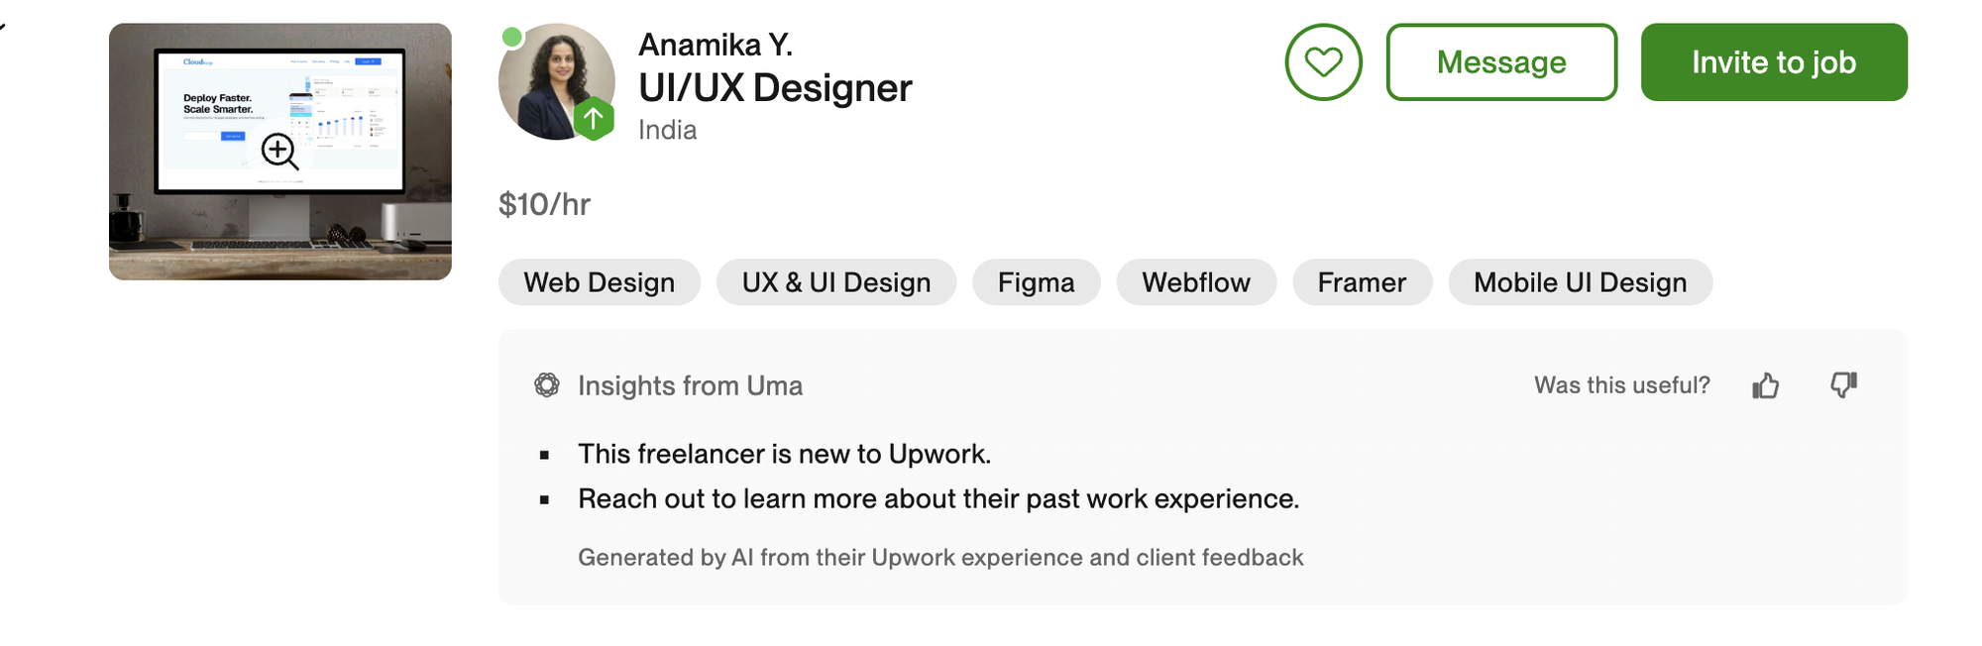Select the Figma skill tag
This screenshot has width=1982, height=646.
pos(1037,282)
